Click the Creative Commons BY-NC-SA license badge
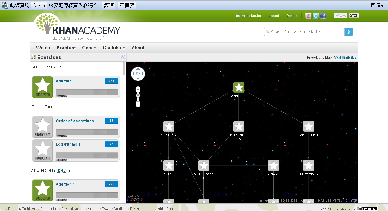388x211 pixels. click(367, 209)
